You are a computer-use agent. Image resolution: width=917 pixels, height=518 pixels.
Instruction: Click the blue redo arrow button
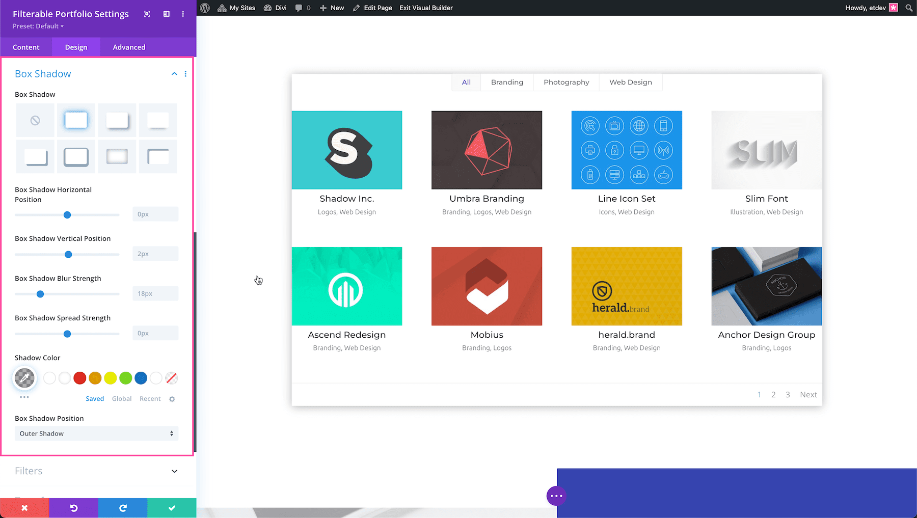pyautogui.click(x=123, y=508)
